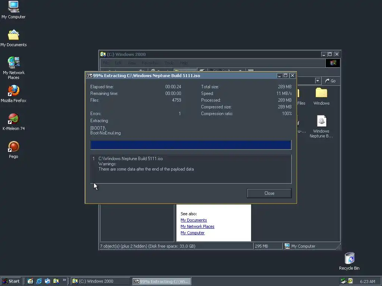Switch to (C:) Windows 2000 taskbar button

tap(101, 281)
